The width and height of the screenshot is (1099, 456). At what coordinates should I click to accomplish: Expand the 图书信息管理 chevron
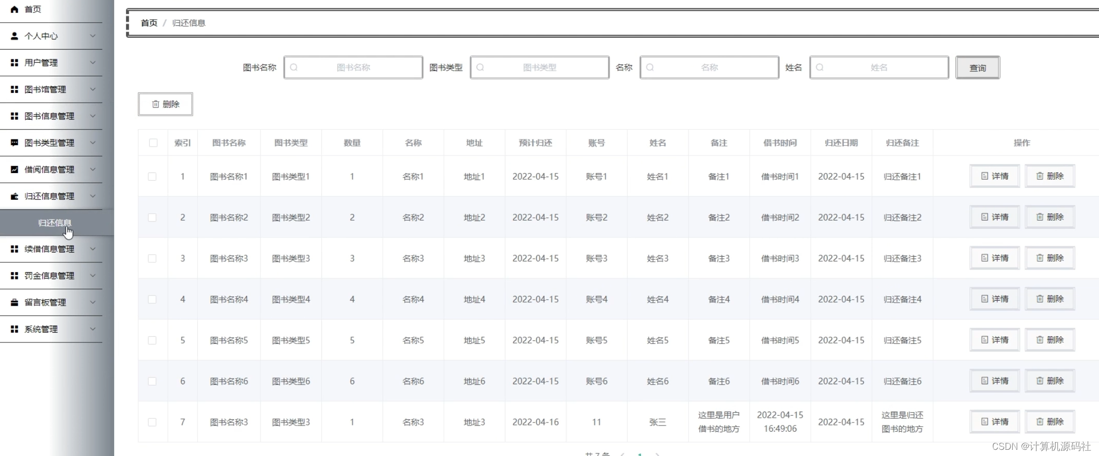point(93,116)
